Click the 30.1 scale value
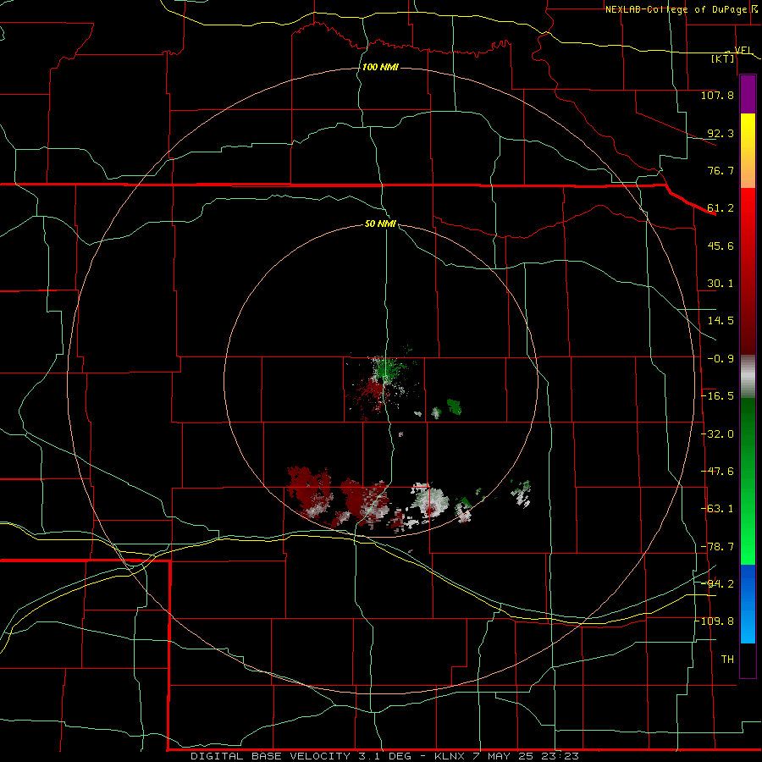The width and height of the screenshot is (762, 762). click(721, 284)
